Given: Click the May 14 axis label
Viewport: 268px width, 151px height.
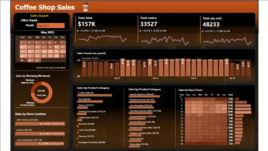Looking at the screenshot, I should [x=155, y=78].
